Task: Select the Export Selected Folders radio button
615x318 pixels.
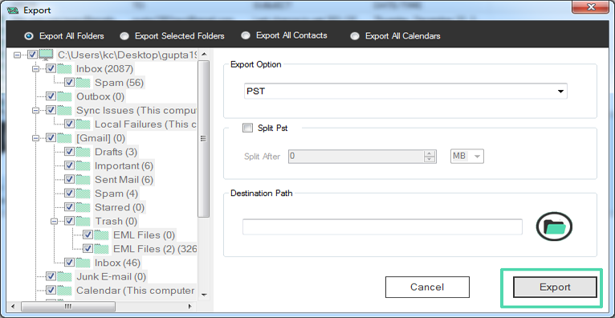Action: pyautogui.click(x=124, y=36)
